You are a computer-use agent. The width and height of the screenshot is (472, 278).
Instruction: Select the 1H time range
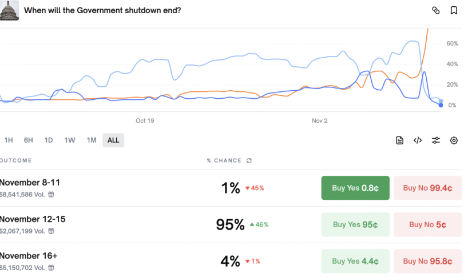point(9,140)
